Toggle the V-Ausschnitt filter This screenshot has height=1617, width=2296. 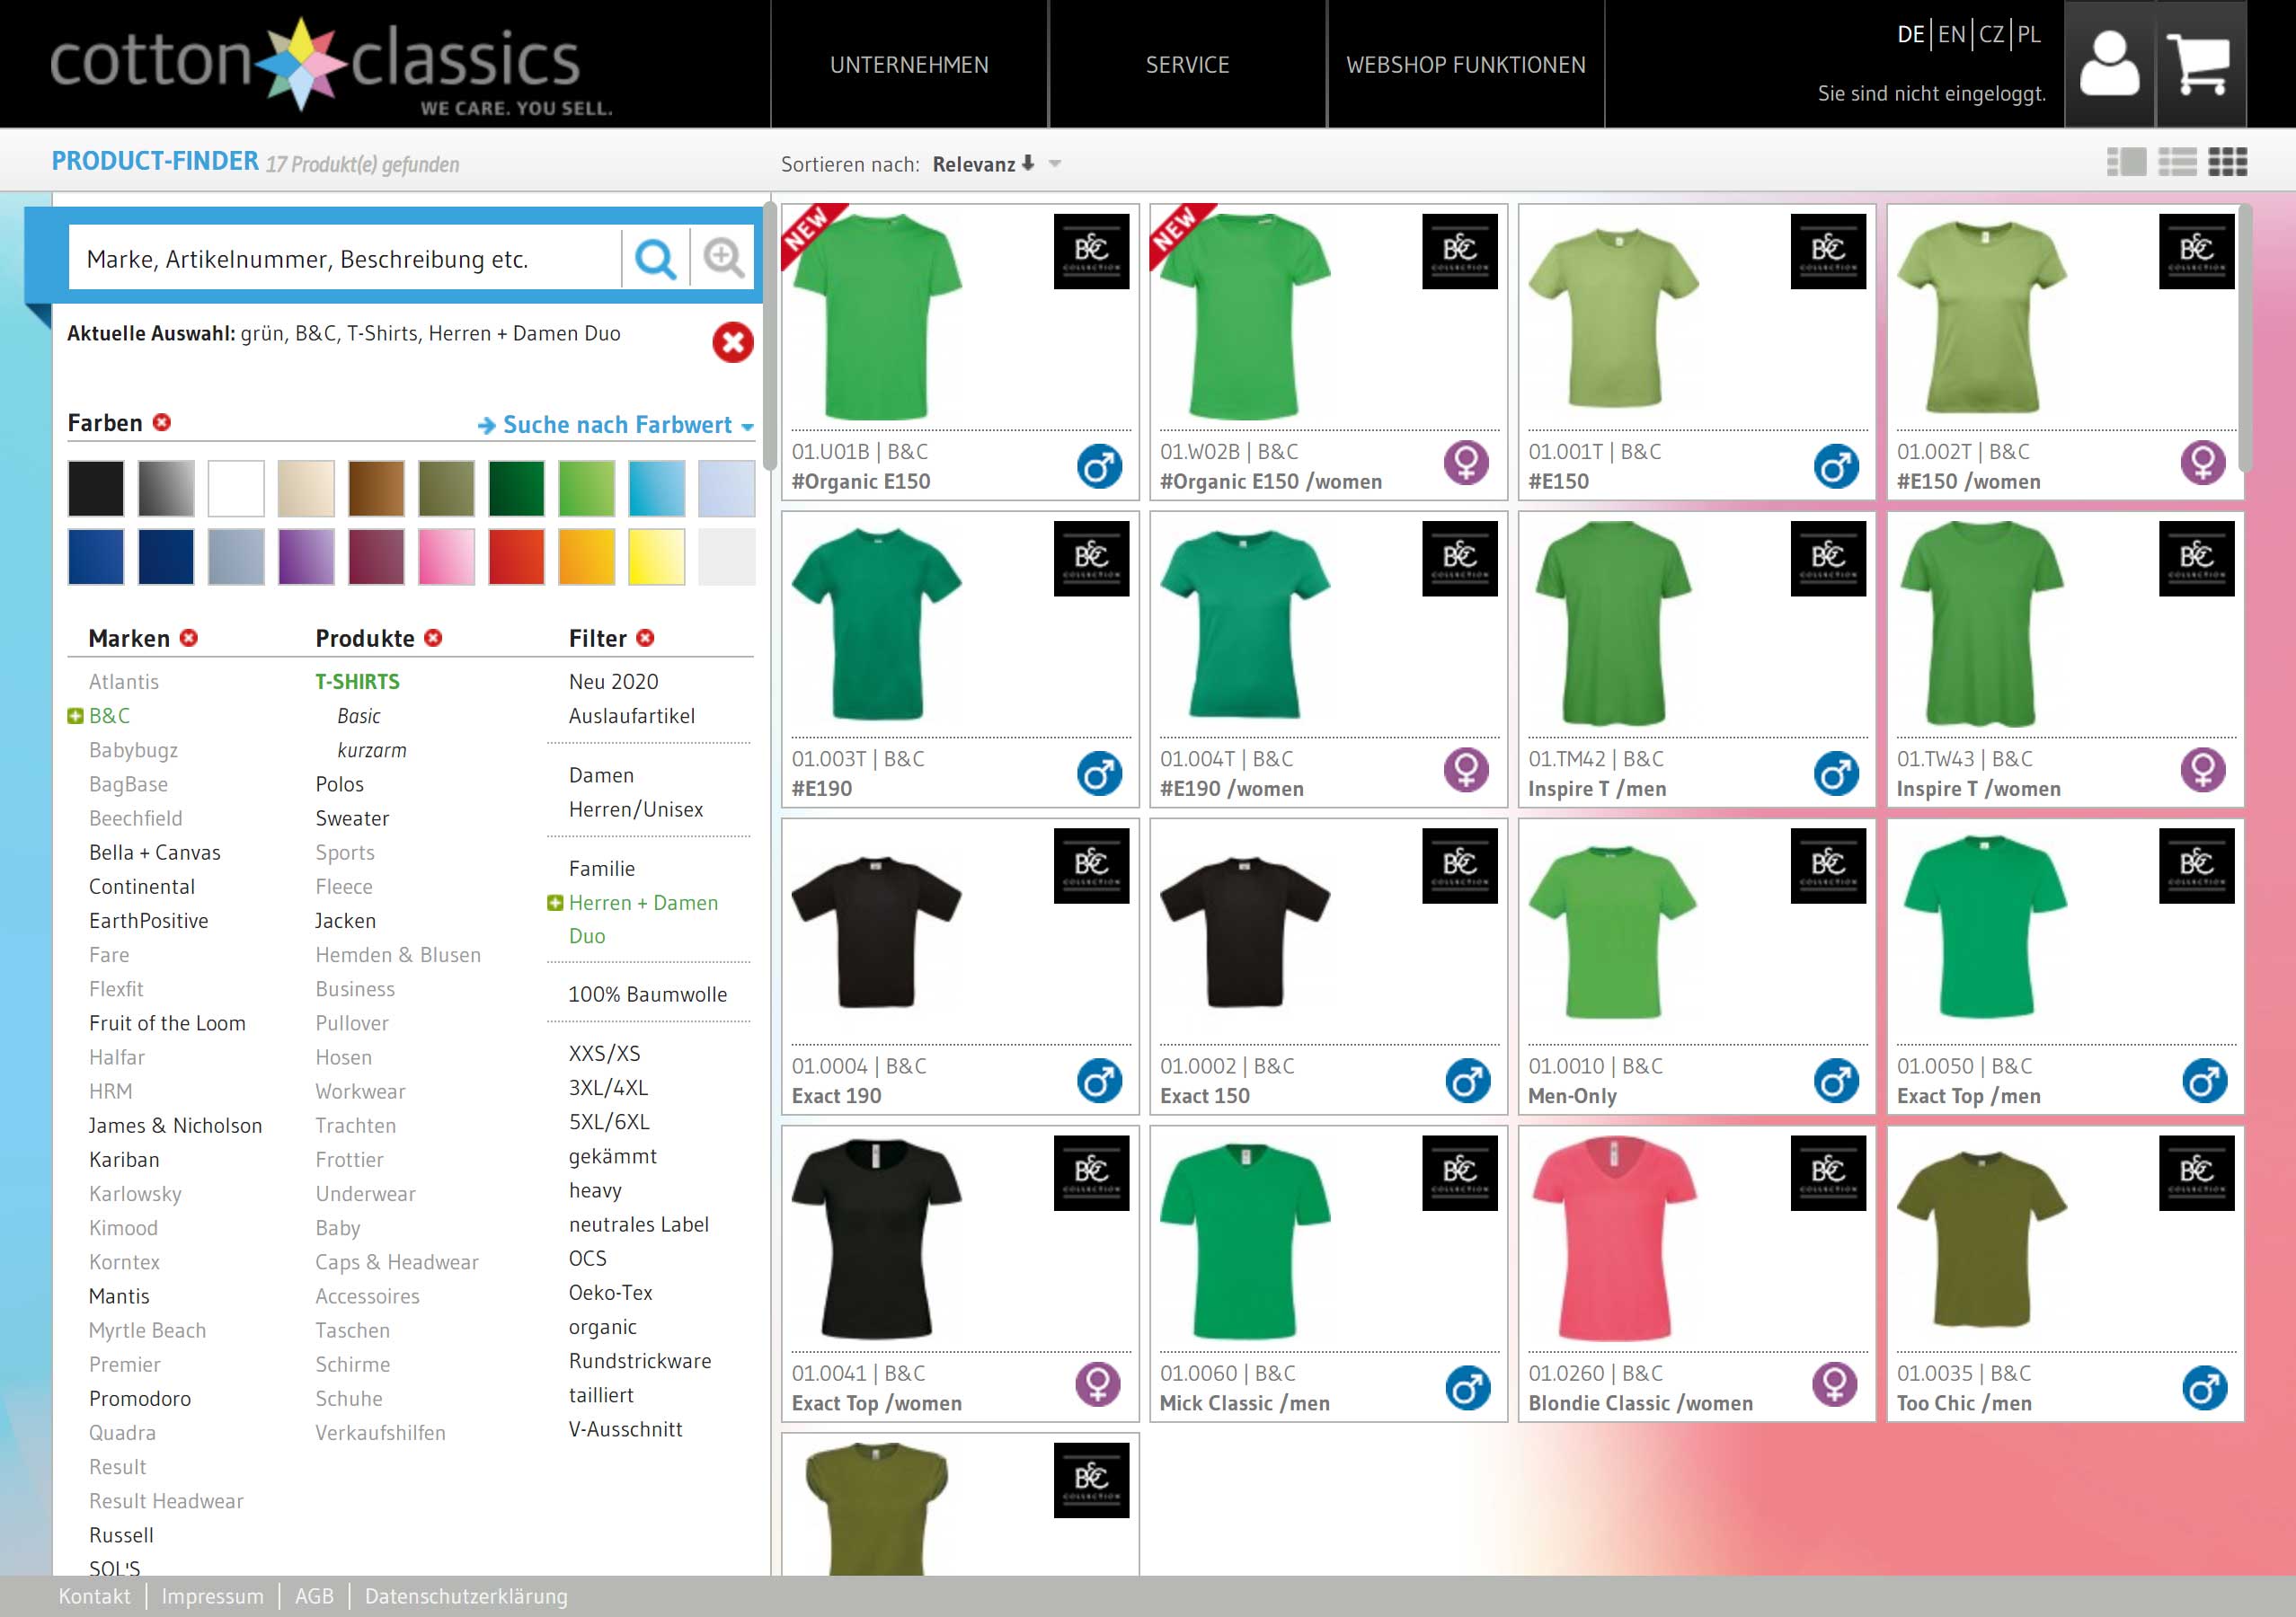click(625, 1429)
